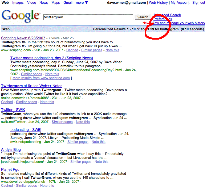Open 'Twitter meets podcasting, day 2' result
Viewport: 207px width, 187px height.
click(x=52, y=58)
